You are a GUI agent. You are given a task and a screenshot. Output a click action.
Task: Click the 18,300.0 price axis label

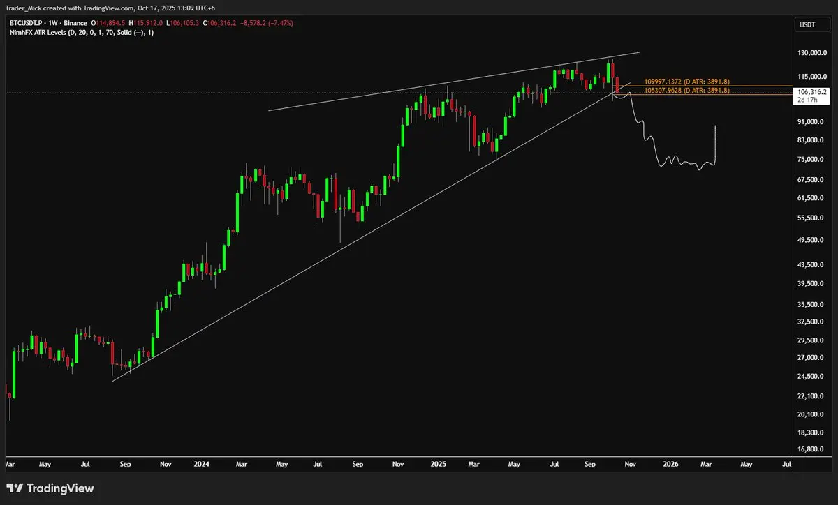click(811, 432)
